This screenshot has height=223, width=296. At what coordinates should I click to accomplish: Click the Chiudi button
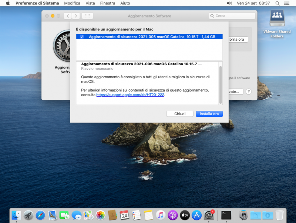[x=180, y=114]
